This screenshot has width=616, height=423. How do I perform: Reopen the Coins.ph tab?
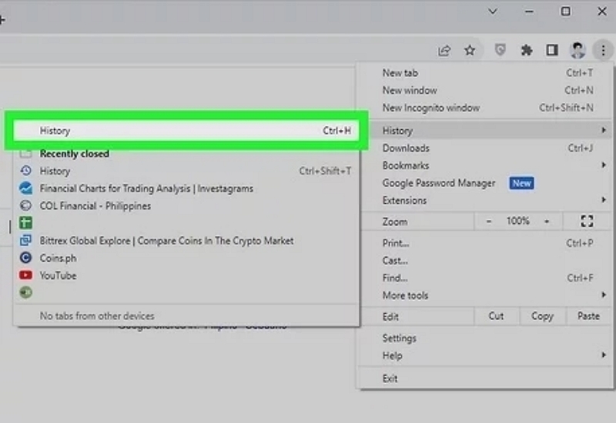(x=186, y=258)
